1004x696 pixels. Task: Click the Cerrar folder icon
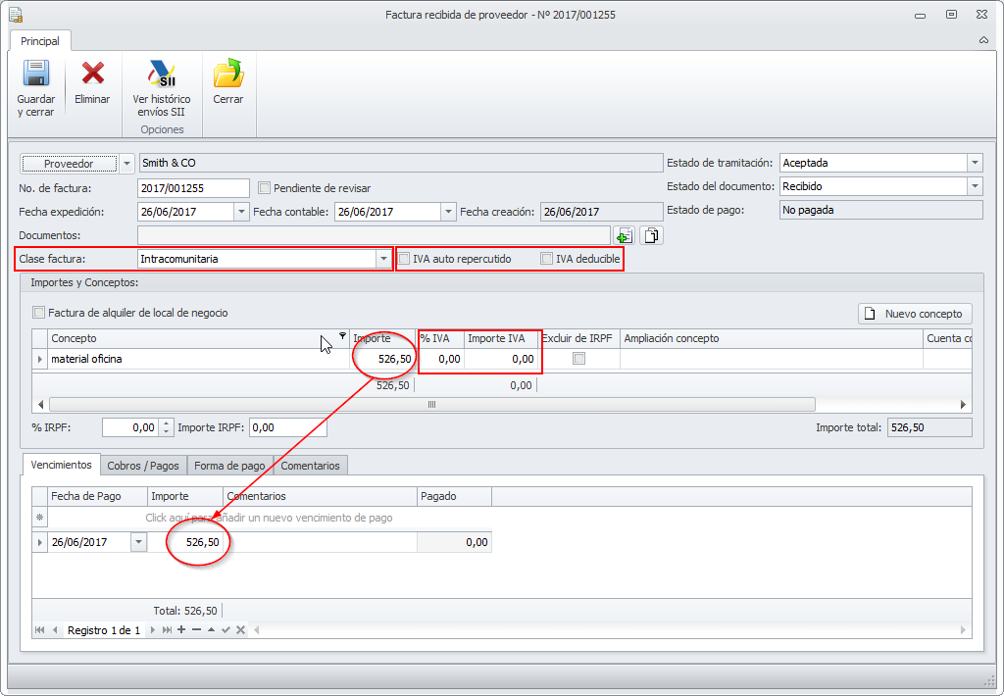tap(227, 75)
